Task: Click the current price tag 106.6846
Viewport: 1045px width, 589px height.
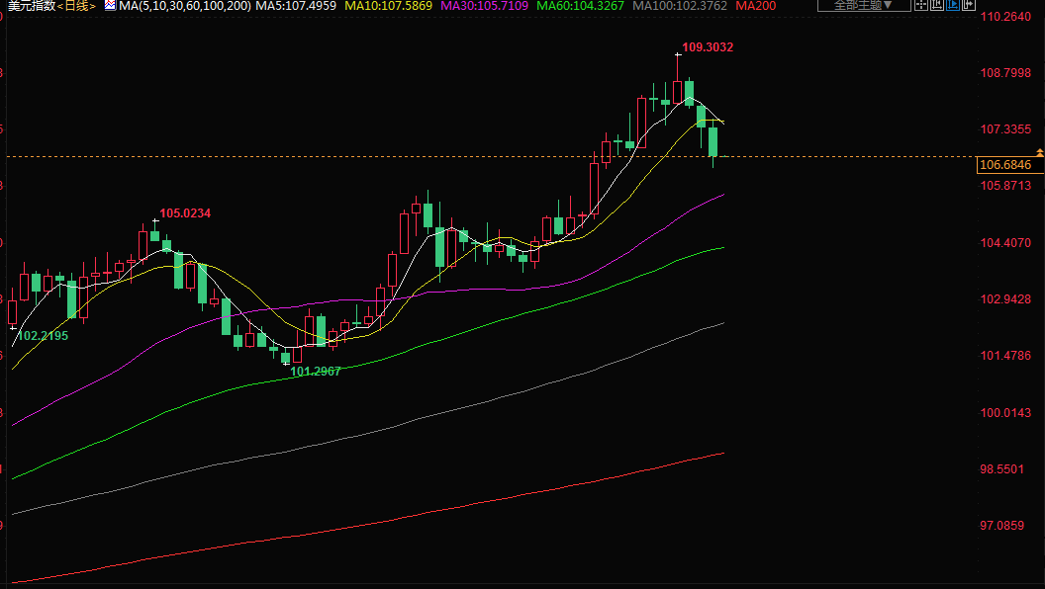Action: pos(1003,164)
